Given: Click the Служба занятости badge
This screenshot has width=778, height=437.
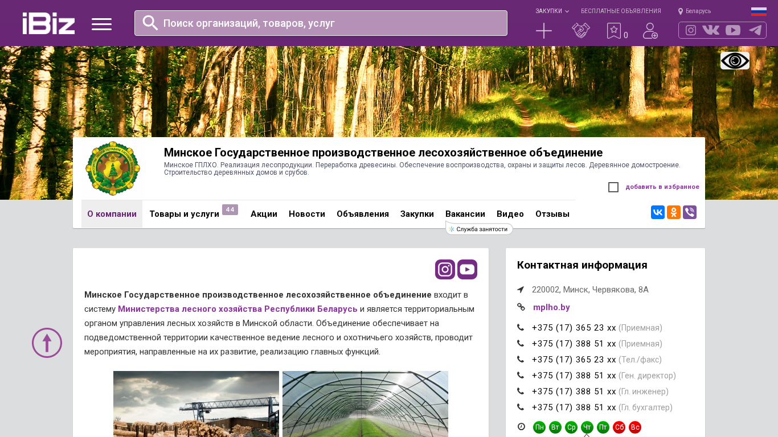Looking at the screenshot, I should click(479, 229).
